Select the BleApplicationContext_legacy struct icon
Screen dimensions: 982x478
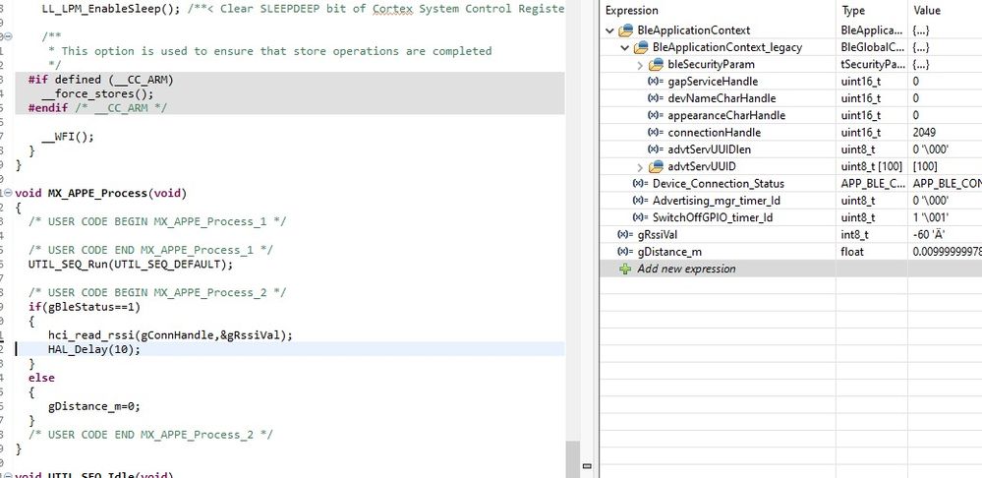(x=641, y=47)
